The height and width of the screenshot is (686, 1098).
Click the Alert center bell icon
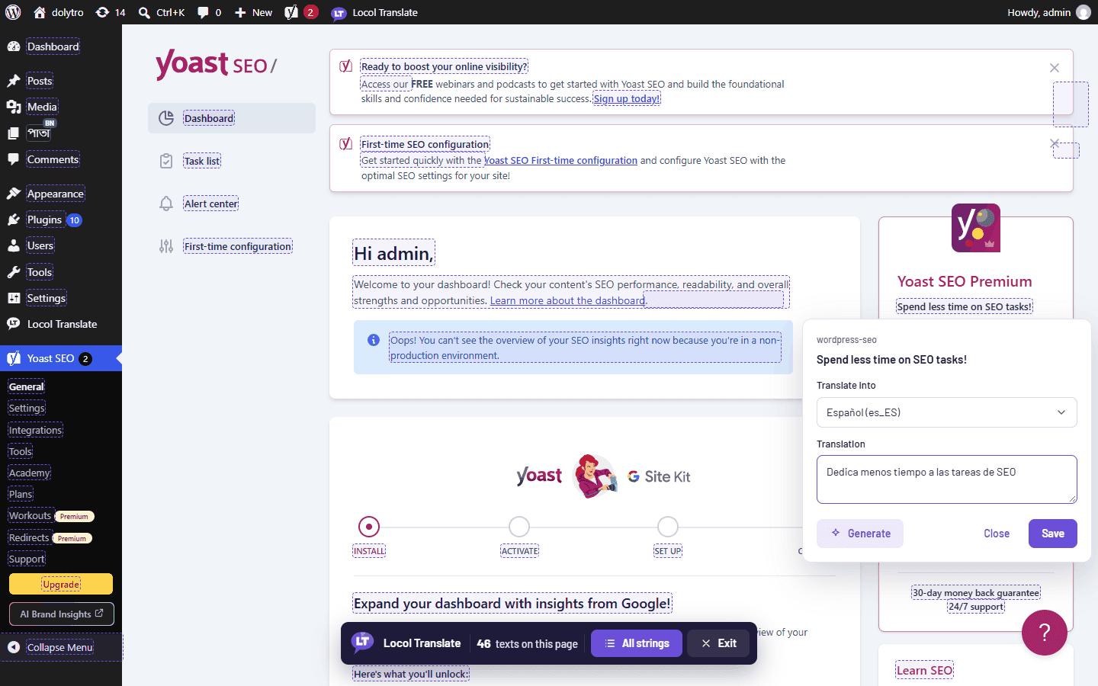(166, 204)
